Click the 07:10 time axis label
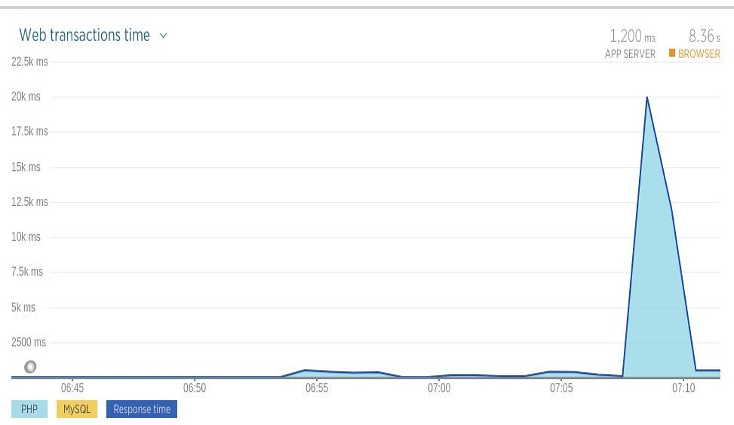The width and height of the screenshot is (734, 425). [683, 389]
